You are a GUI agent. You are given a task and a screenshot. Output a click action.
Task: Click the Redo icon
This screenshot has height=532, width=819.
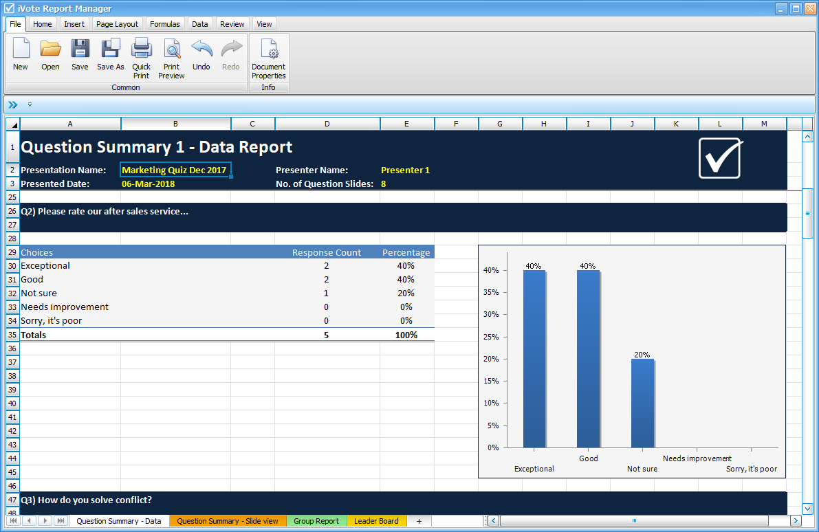(230, 52)
